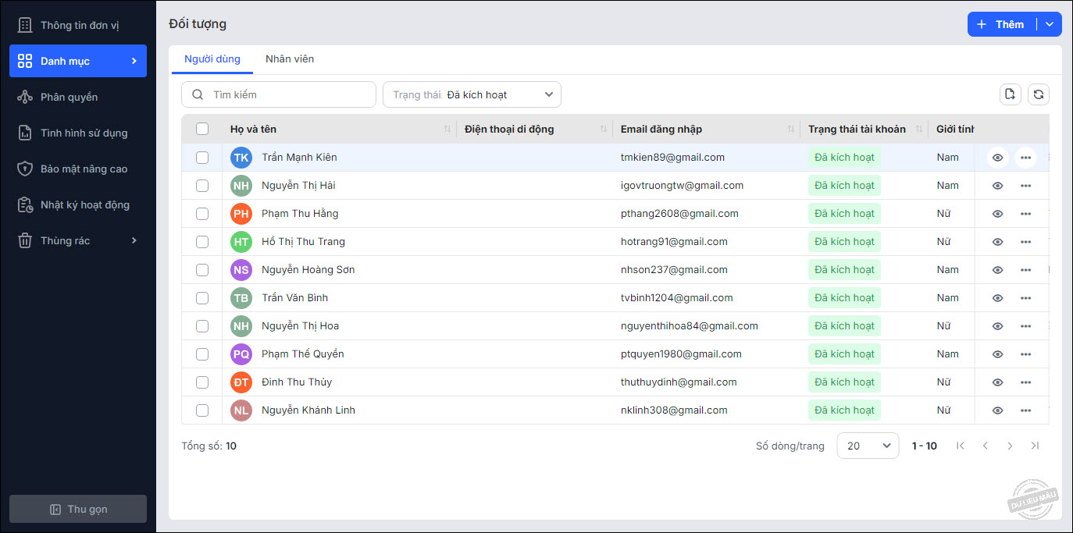
Task: Click sort icon in Email đăng nhập column
Action: (x=791, y=129)
